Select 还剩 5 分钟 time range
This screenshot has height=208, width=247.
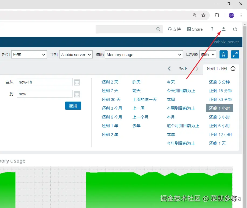(220, 82)
